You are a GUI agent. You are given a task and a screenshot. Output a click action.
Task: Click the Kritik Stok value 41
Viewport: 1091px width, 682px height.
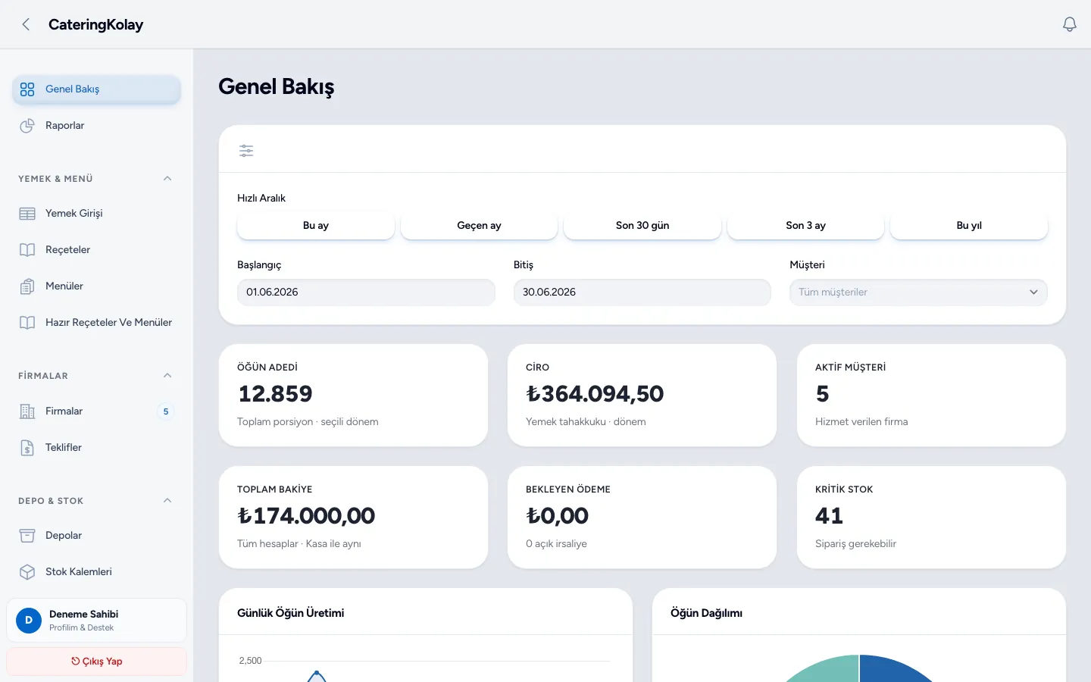tap(829, 516)
